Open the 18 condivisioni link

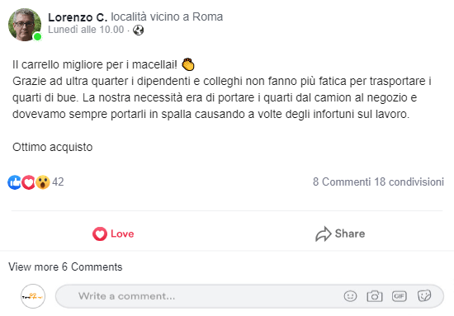tap(409, 182)
